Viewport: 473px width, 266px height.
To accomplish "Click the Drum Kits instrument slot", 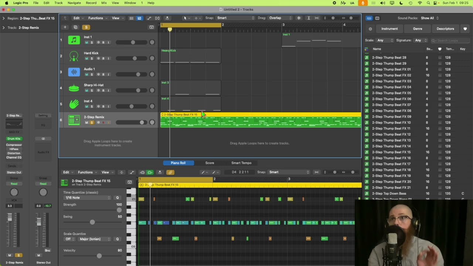I will 14,139.
